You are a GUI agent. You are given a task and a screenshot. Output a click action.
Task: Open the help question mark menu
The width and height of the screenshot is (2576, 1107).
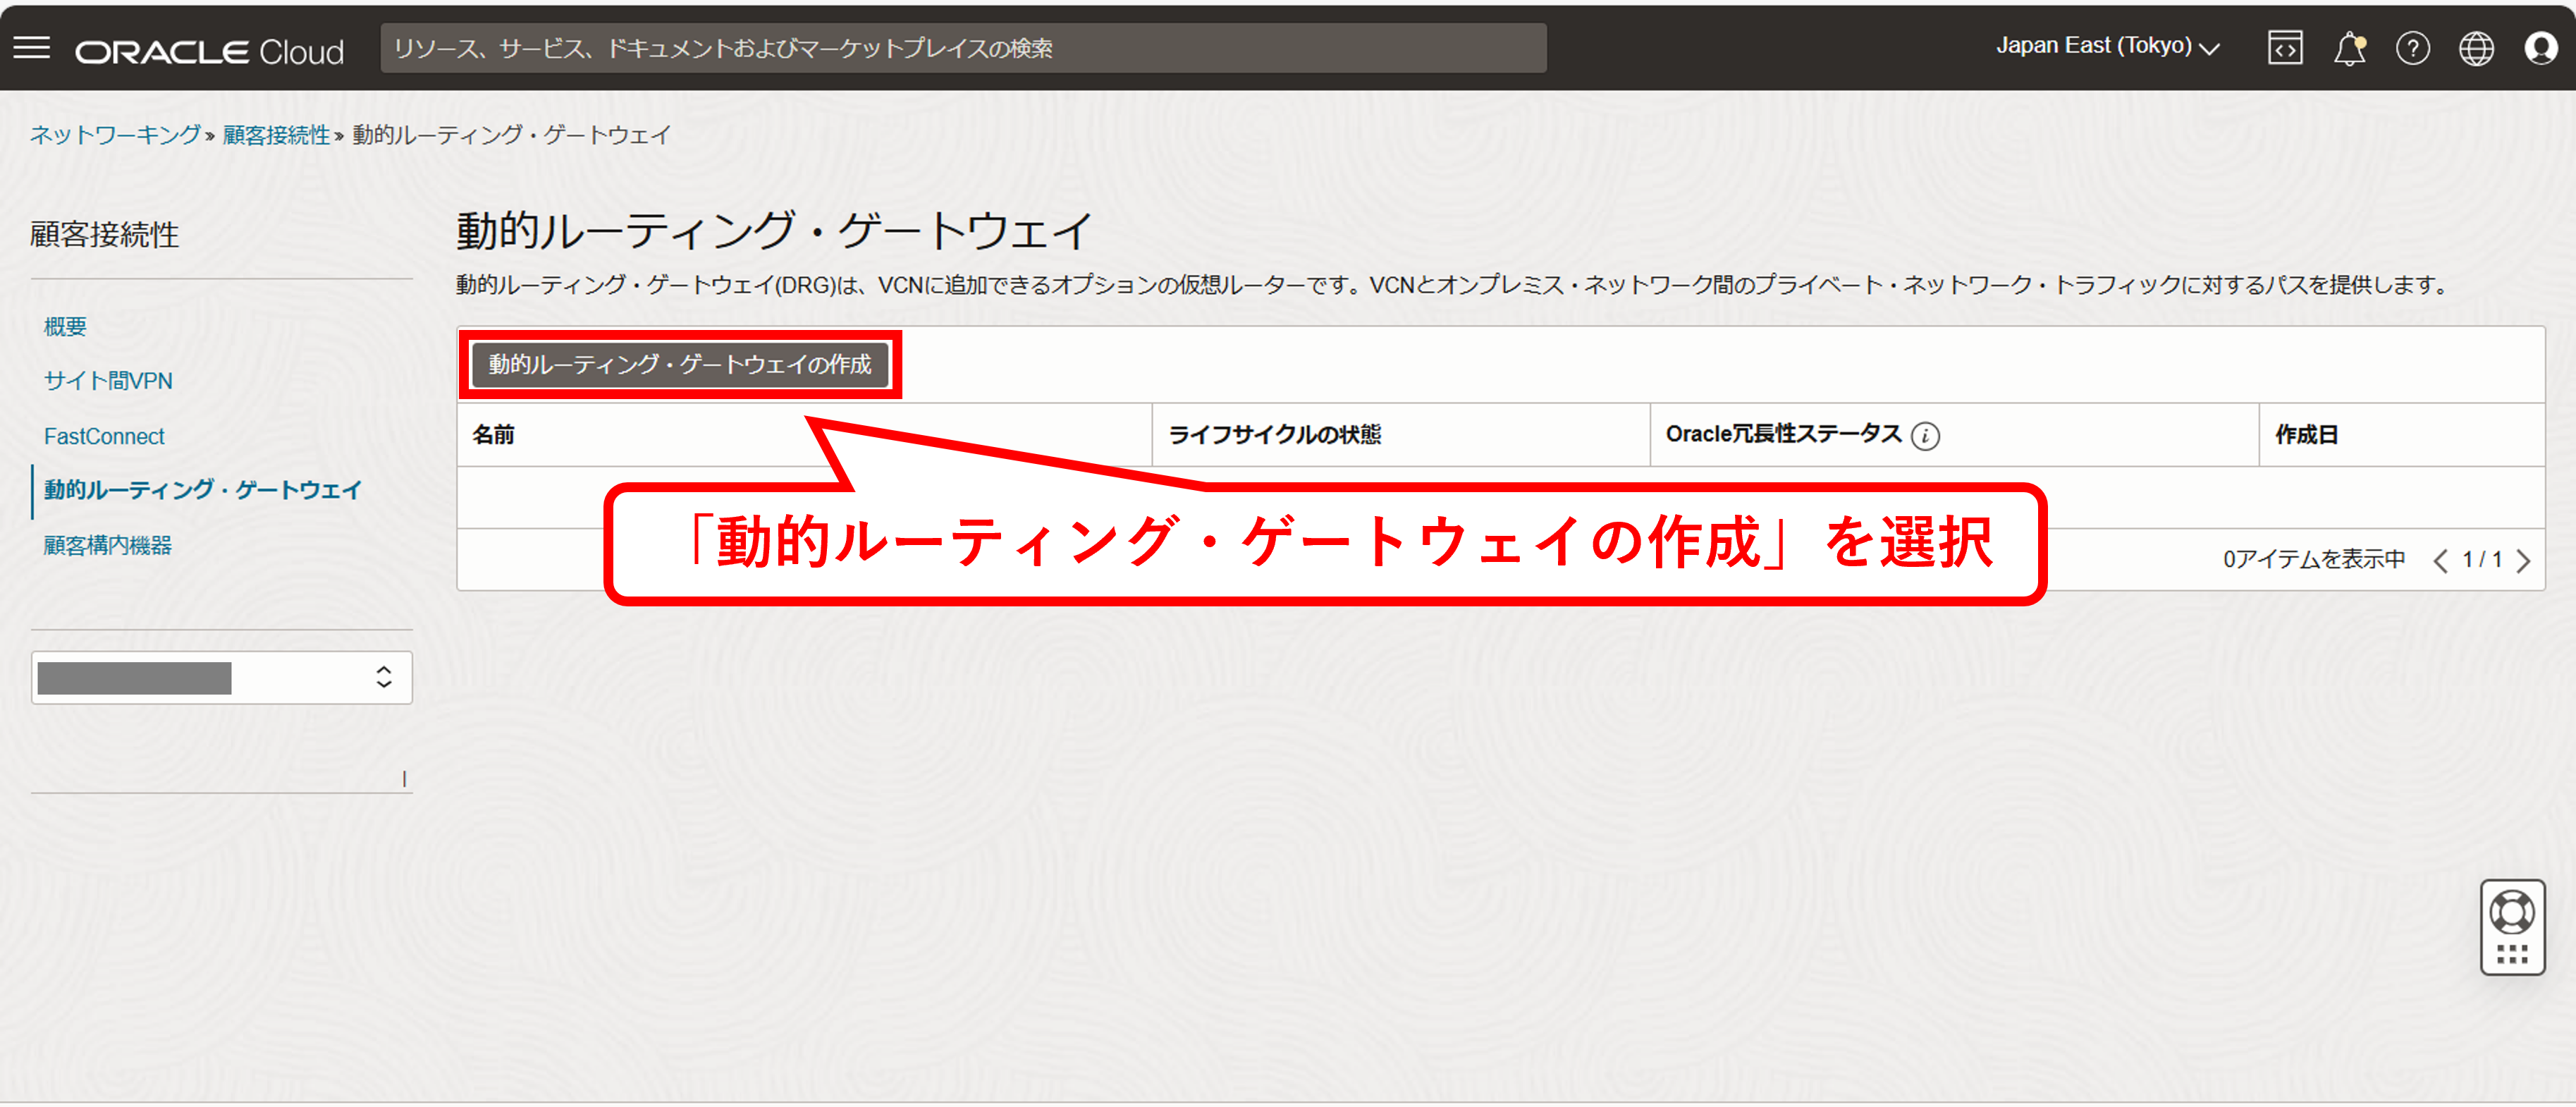[x=2412, y=48]
